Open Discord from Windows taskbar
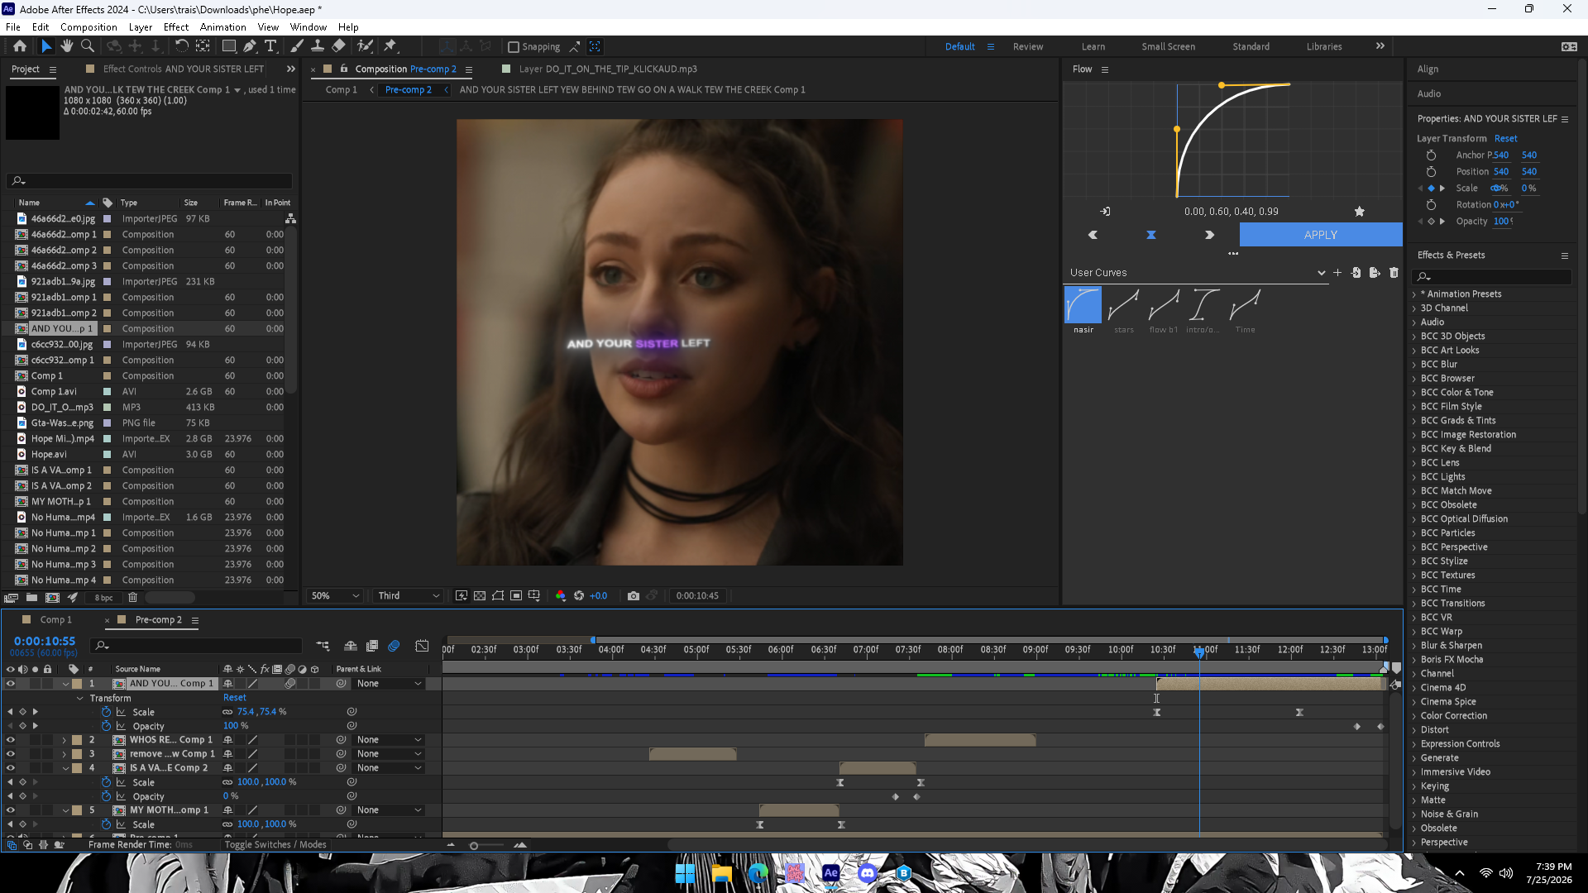1588x893 pixels. coord(867,873)
